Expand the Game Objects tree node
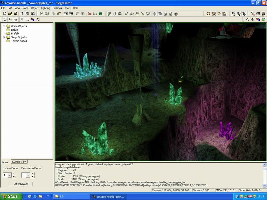Image resolution: width=267 pixels, height=200 pixels. [4, 26]
